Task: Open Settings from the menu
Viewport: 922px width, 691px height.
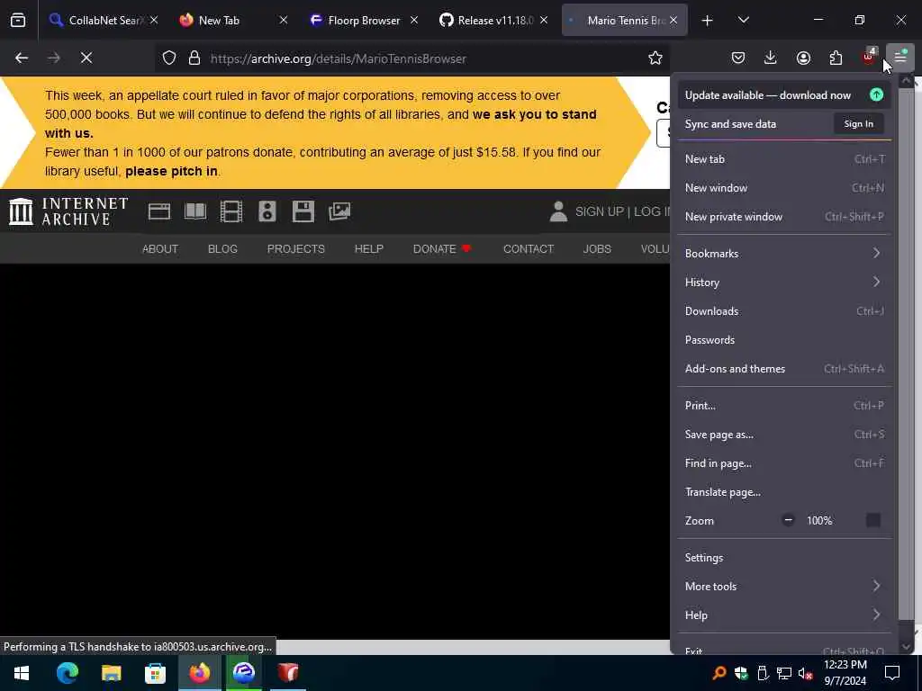Action: (784, 558)
